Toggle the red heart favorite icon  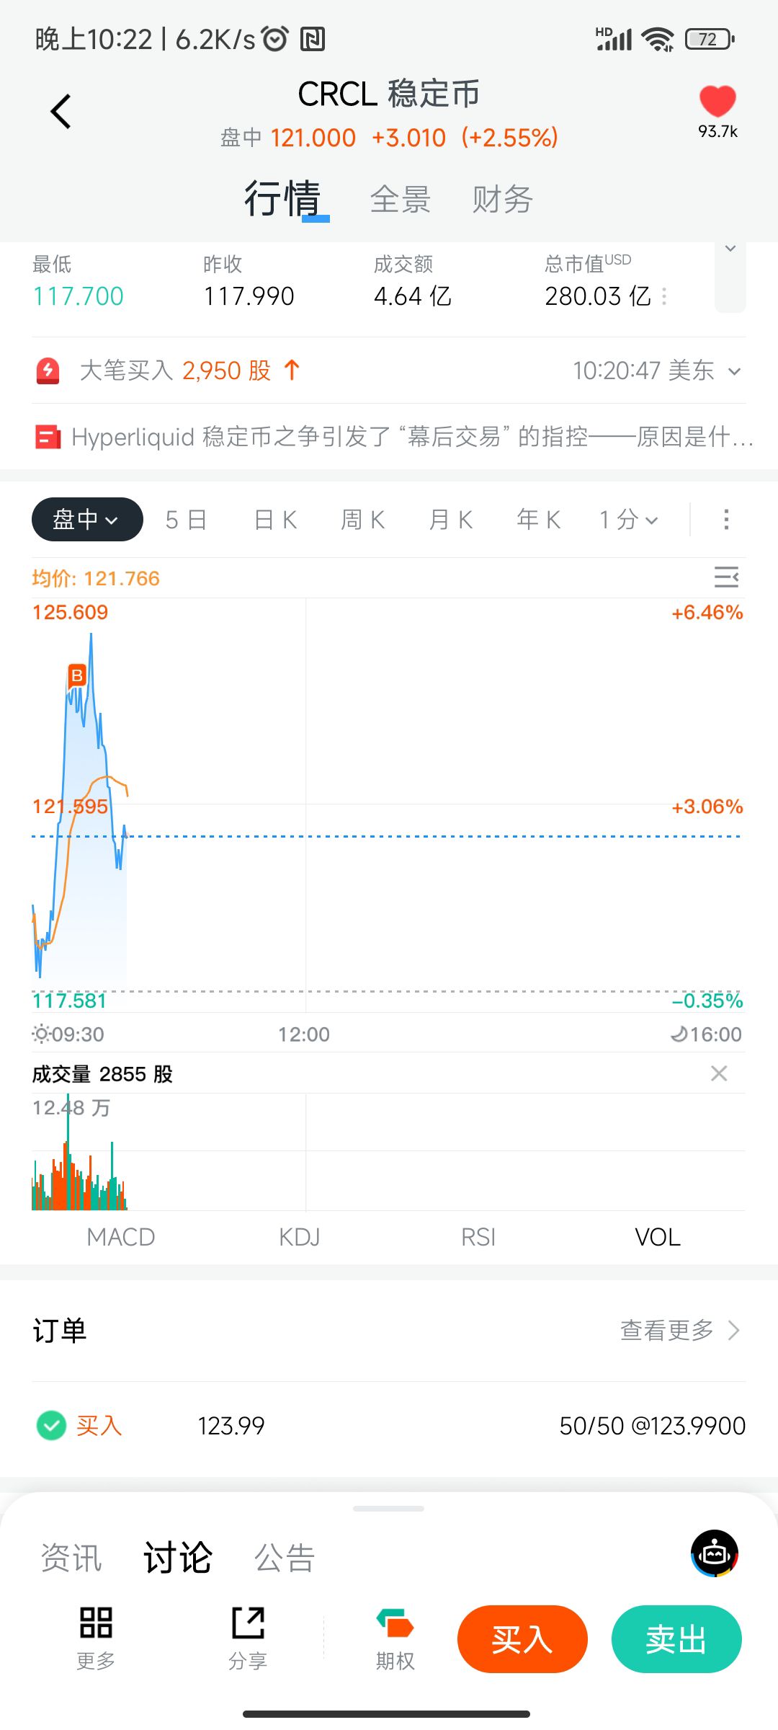click(x=717, y=102)
